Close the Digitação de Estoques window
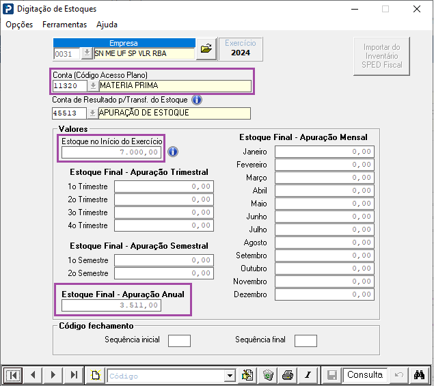The image size is (434, 386). click(417, 9)
